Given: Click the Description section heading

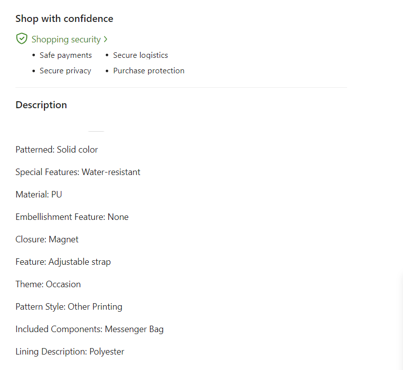Looking at the screenshot, I should [41, 105].
